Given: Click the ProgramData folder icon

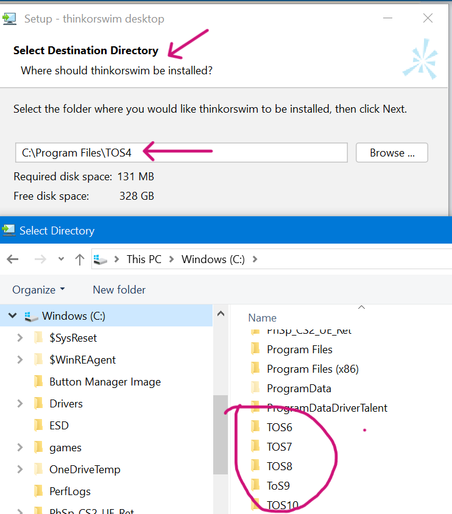Looking at the screenshot, I should tap(255, 388).
